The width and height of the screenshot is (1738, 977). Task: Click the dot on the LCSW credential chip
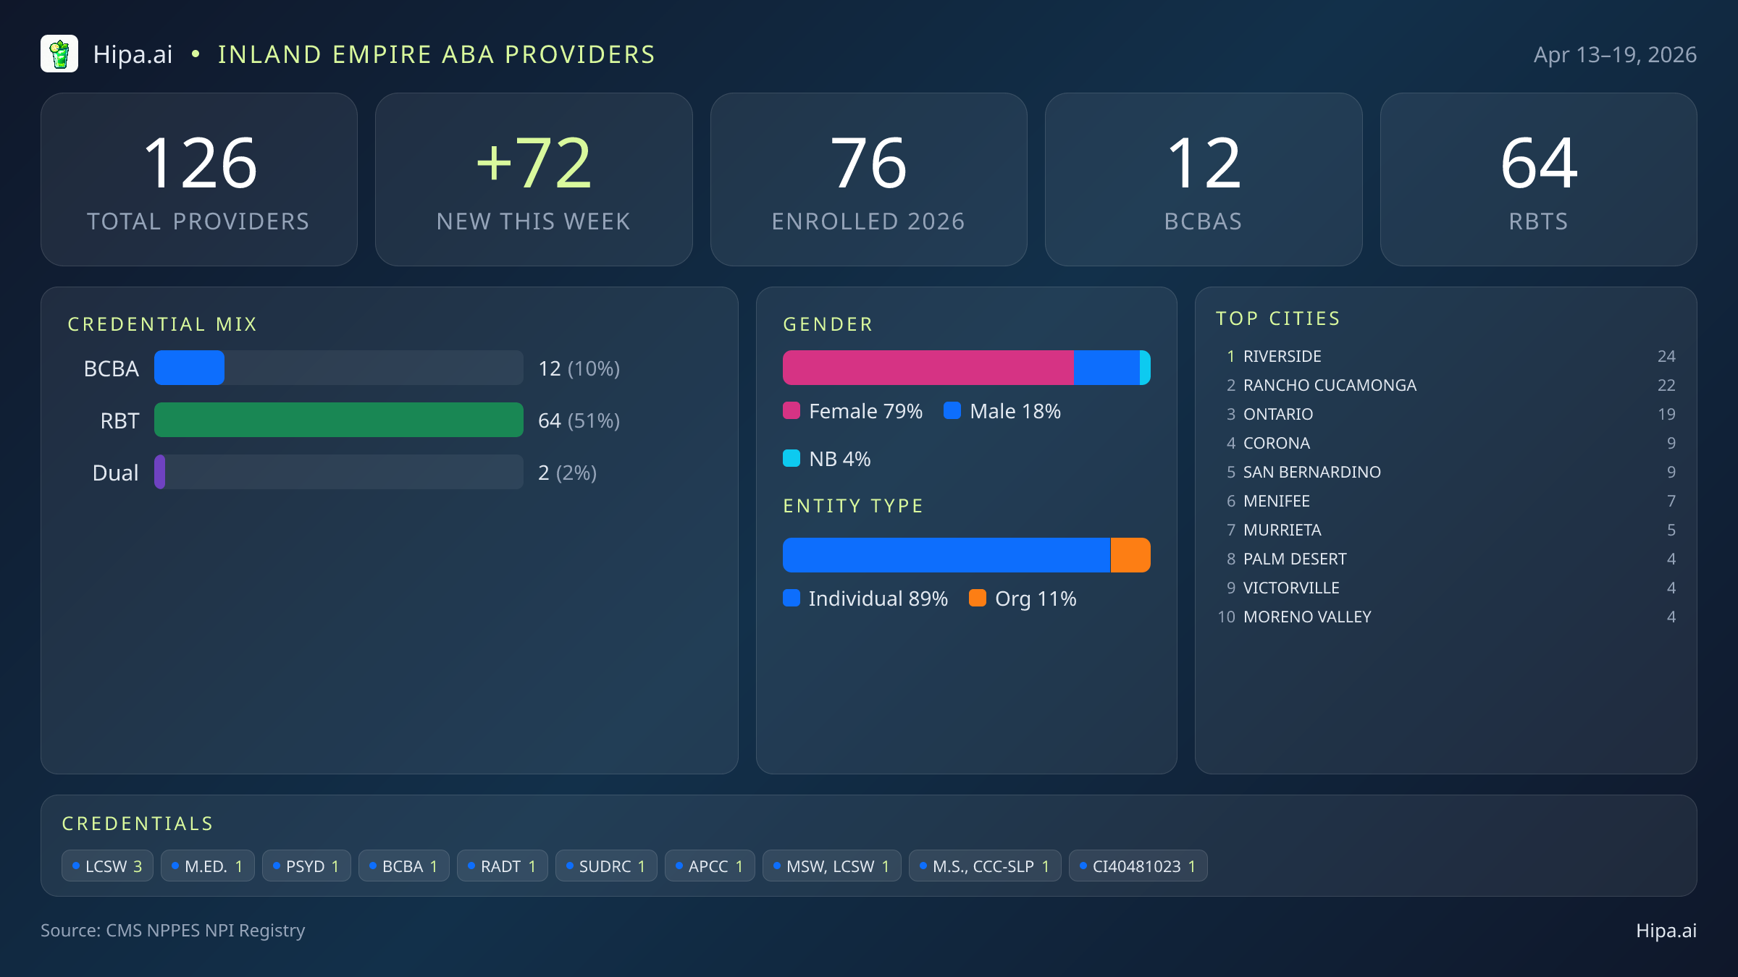[75, 866]
